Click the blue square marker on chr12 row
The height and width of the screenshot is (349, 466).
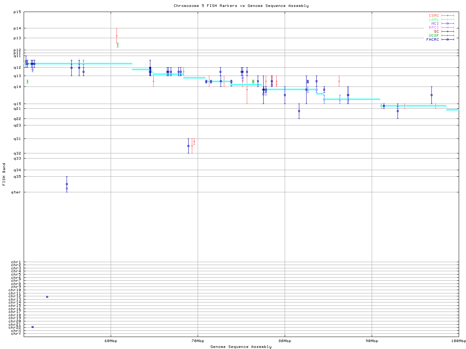tap(47, 297)
